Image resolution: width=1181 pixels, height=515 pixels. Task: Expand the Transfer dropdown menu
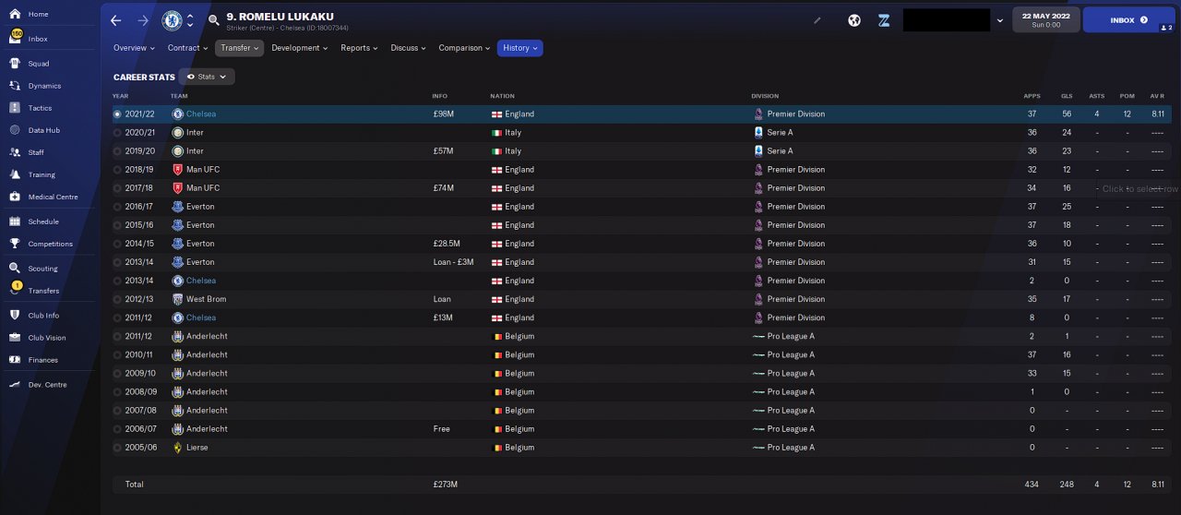pos(240,48)
